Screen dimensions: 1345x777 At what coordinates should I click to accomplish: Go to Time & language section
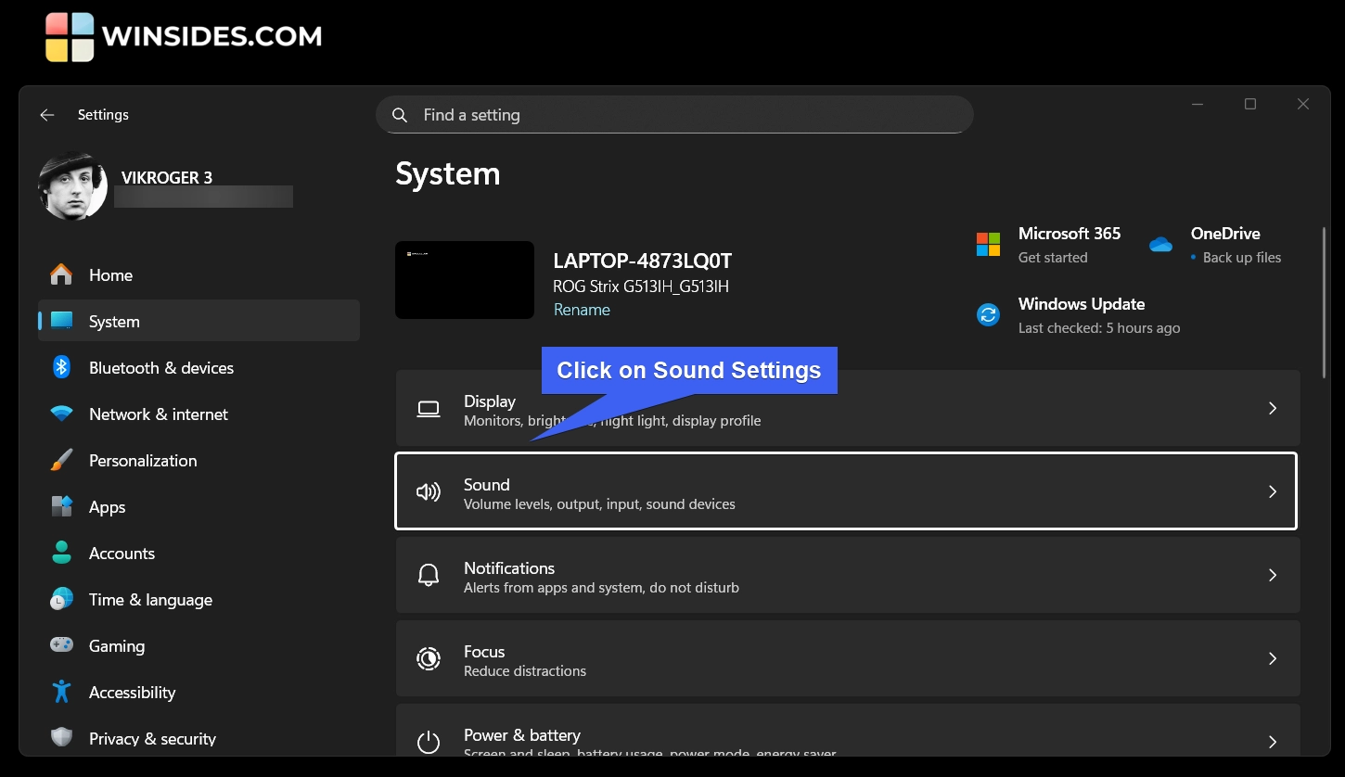point(150,600)
